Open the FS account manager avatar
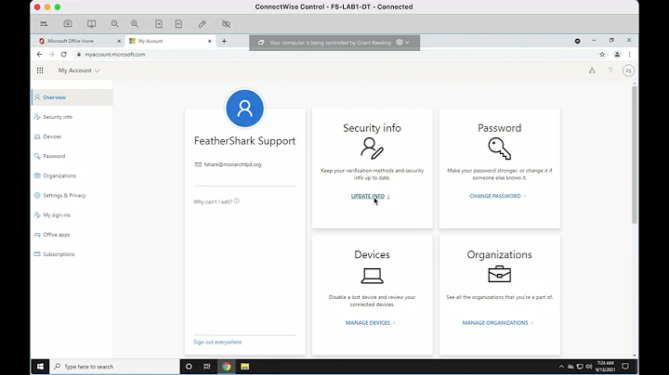669x375 pixels. point(628,71)
